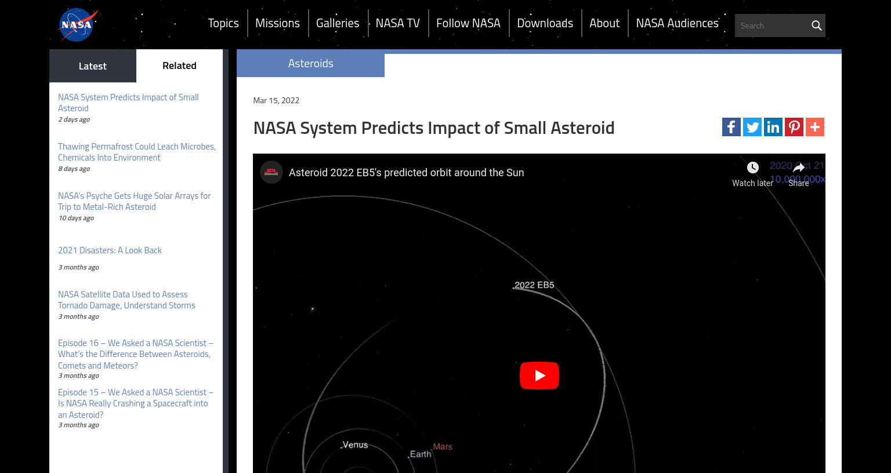Open Episode 16 We Asked a NASA Scientist

point(136,354)
